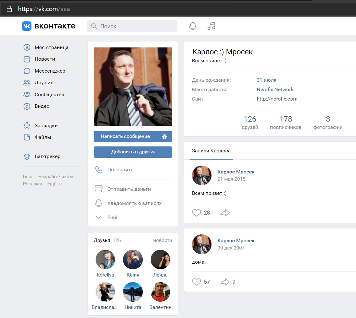Click Уведомлять о записях action text

click(134, 203)
